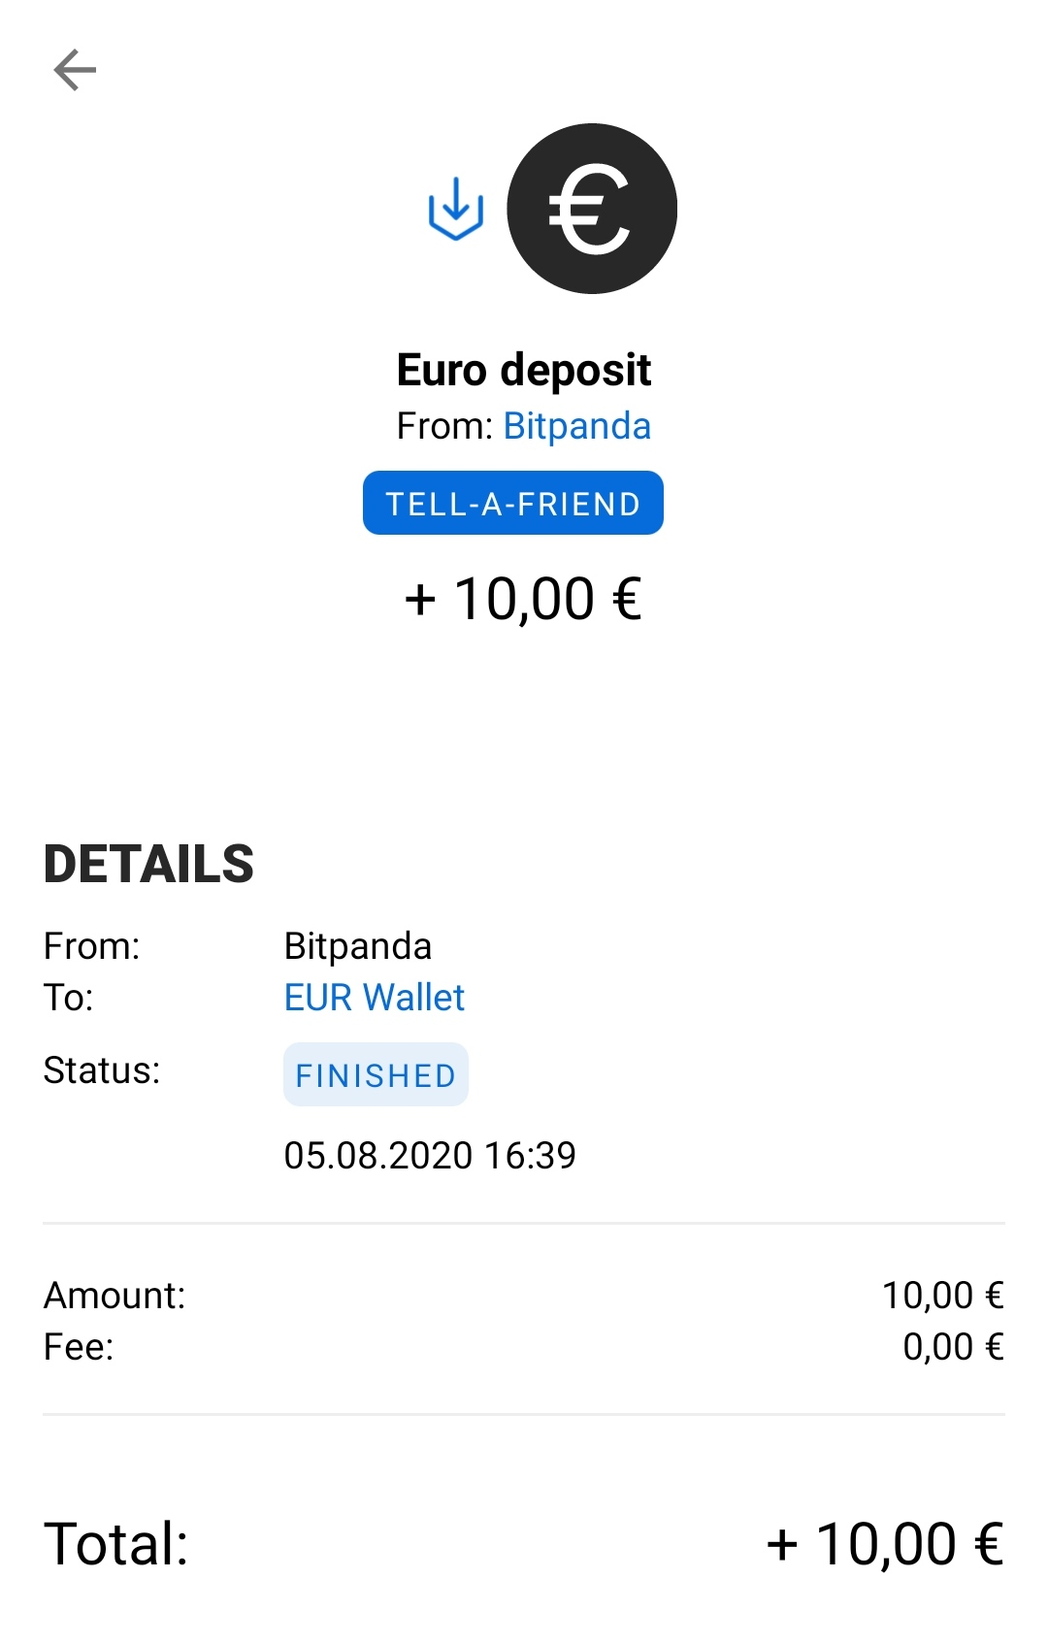Tap the Fee value 0,00 €
Screen dimensions: 1048x1644
click(x=953, y=1347)
